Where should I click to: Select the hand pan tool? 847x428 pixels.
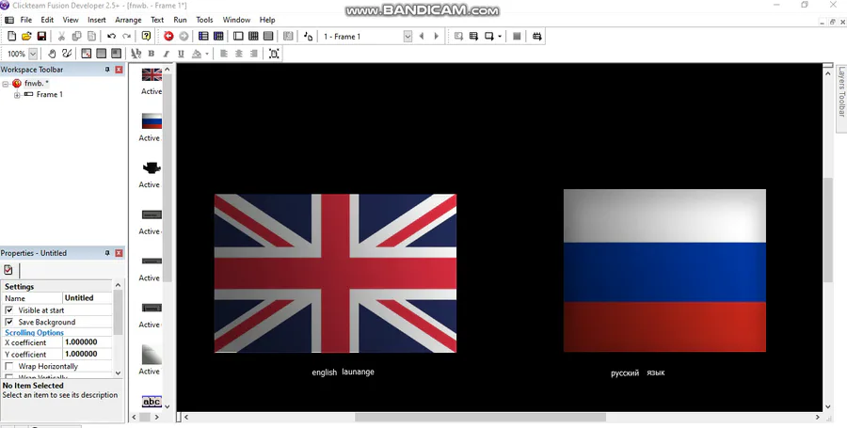[x=52, y=54]
